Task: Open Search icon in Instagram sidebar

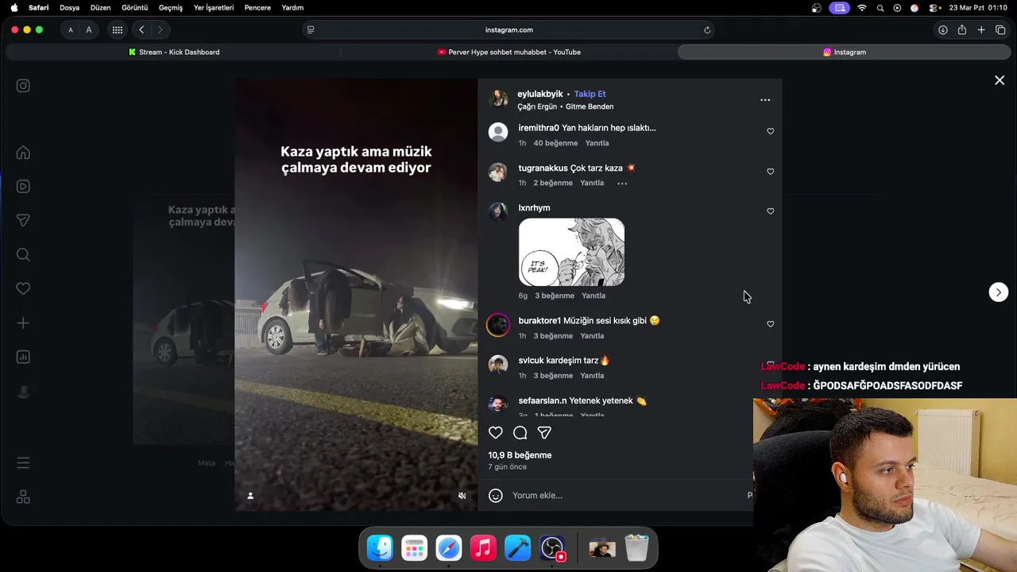Action: tap(23, 255)
